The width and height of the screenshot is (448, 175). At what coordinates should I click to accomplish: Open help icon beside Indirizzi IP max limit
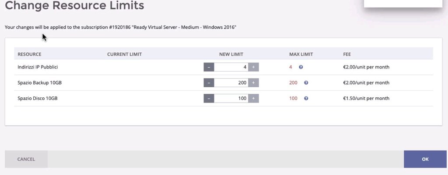pos(301,67)
